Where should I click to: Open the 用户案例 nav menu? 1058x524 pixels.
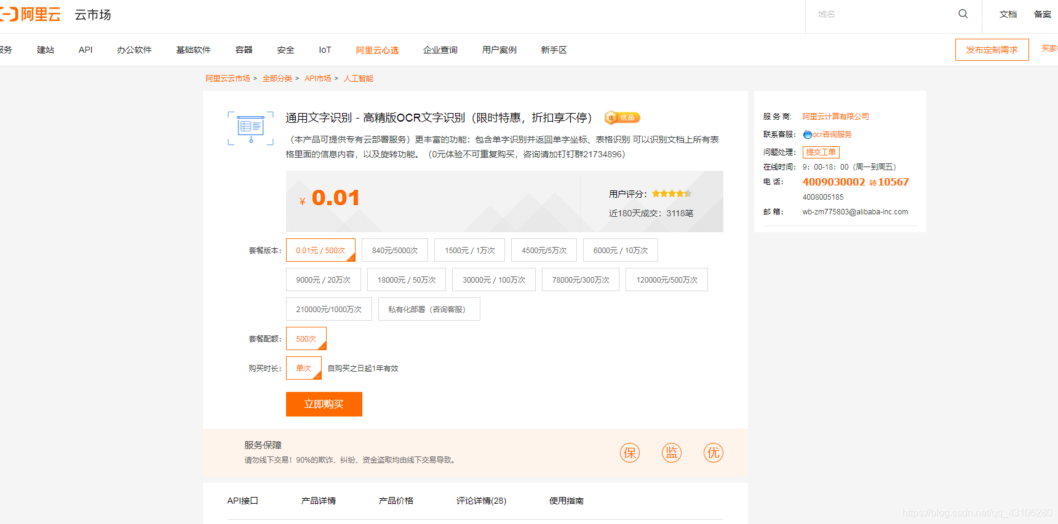pyautogui.click(x=499, y=50)
